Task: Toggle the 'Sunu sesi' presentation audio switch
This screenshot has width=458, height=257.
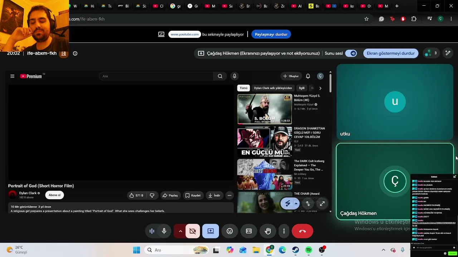Action: point(351,53)
